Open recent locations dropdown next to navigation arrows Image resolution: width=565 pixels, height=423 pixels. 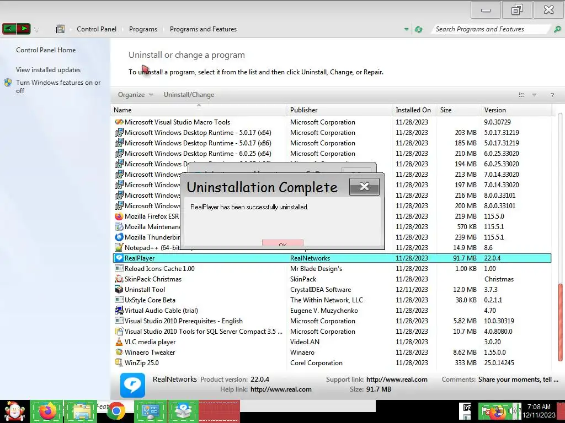(x=36, y=30)
